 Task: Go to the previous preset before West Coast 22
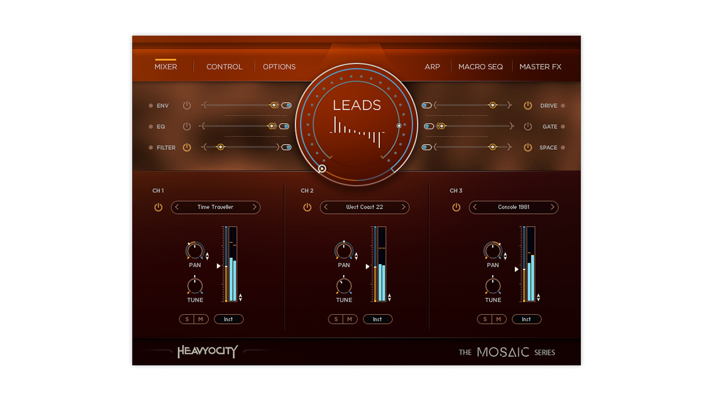coord(326,207)
